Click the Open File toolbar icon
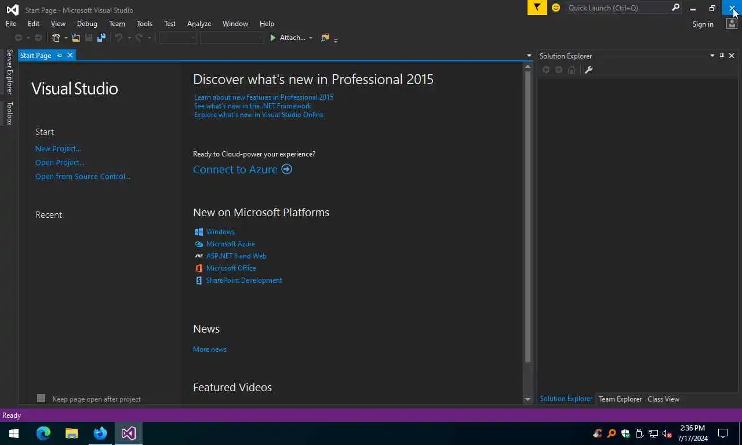742x445 pixels. tap(76, 38)
